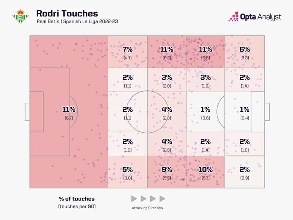The image size is (293, 220).
Task: Select the 11% (6.7) defensive third zone
Action: [x=69, y=112]
